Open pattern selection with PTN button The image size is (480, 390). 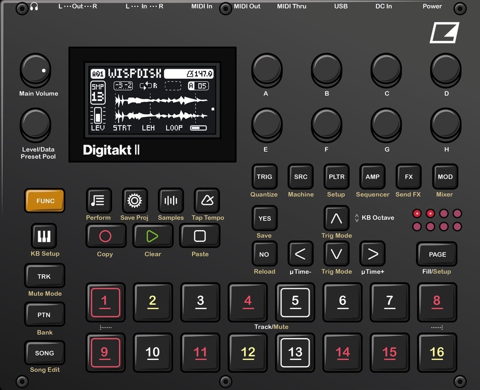coord(44,314)
